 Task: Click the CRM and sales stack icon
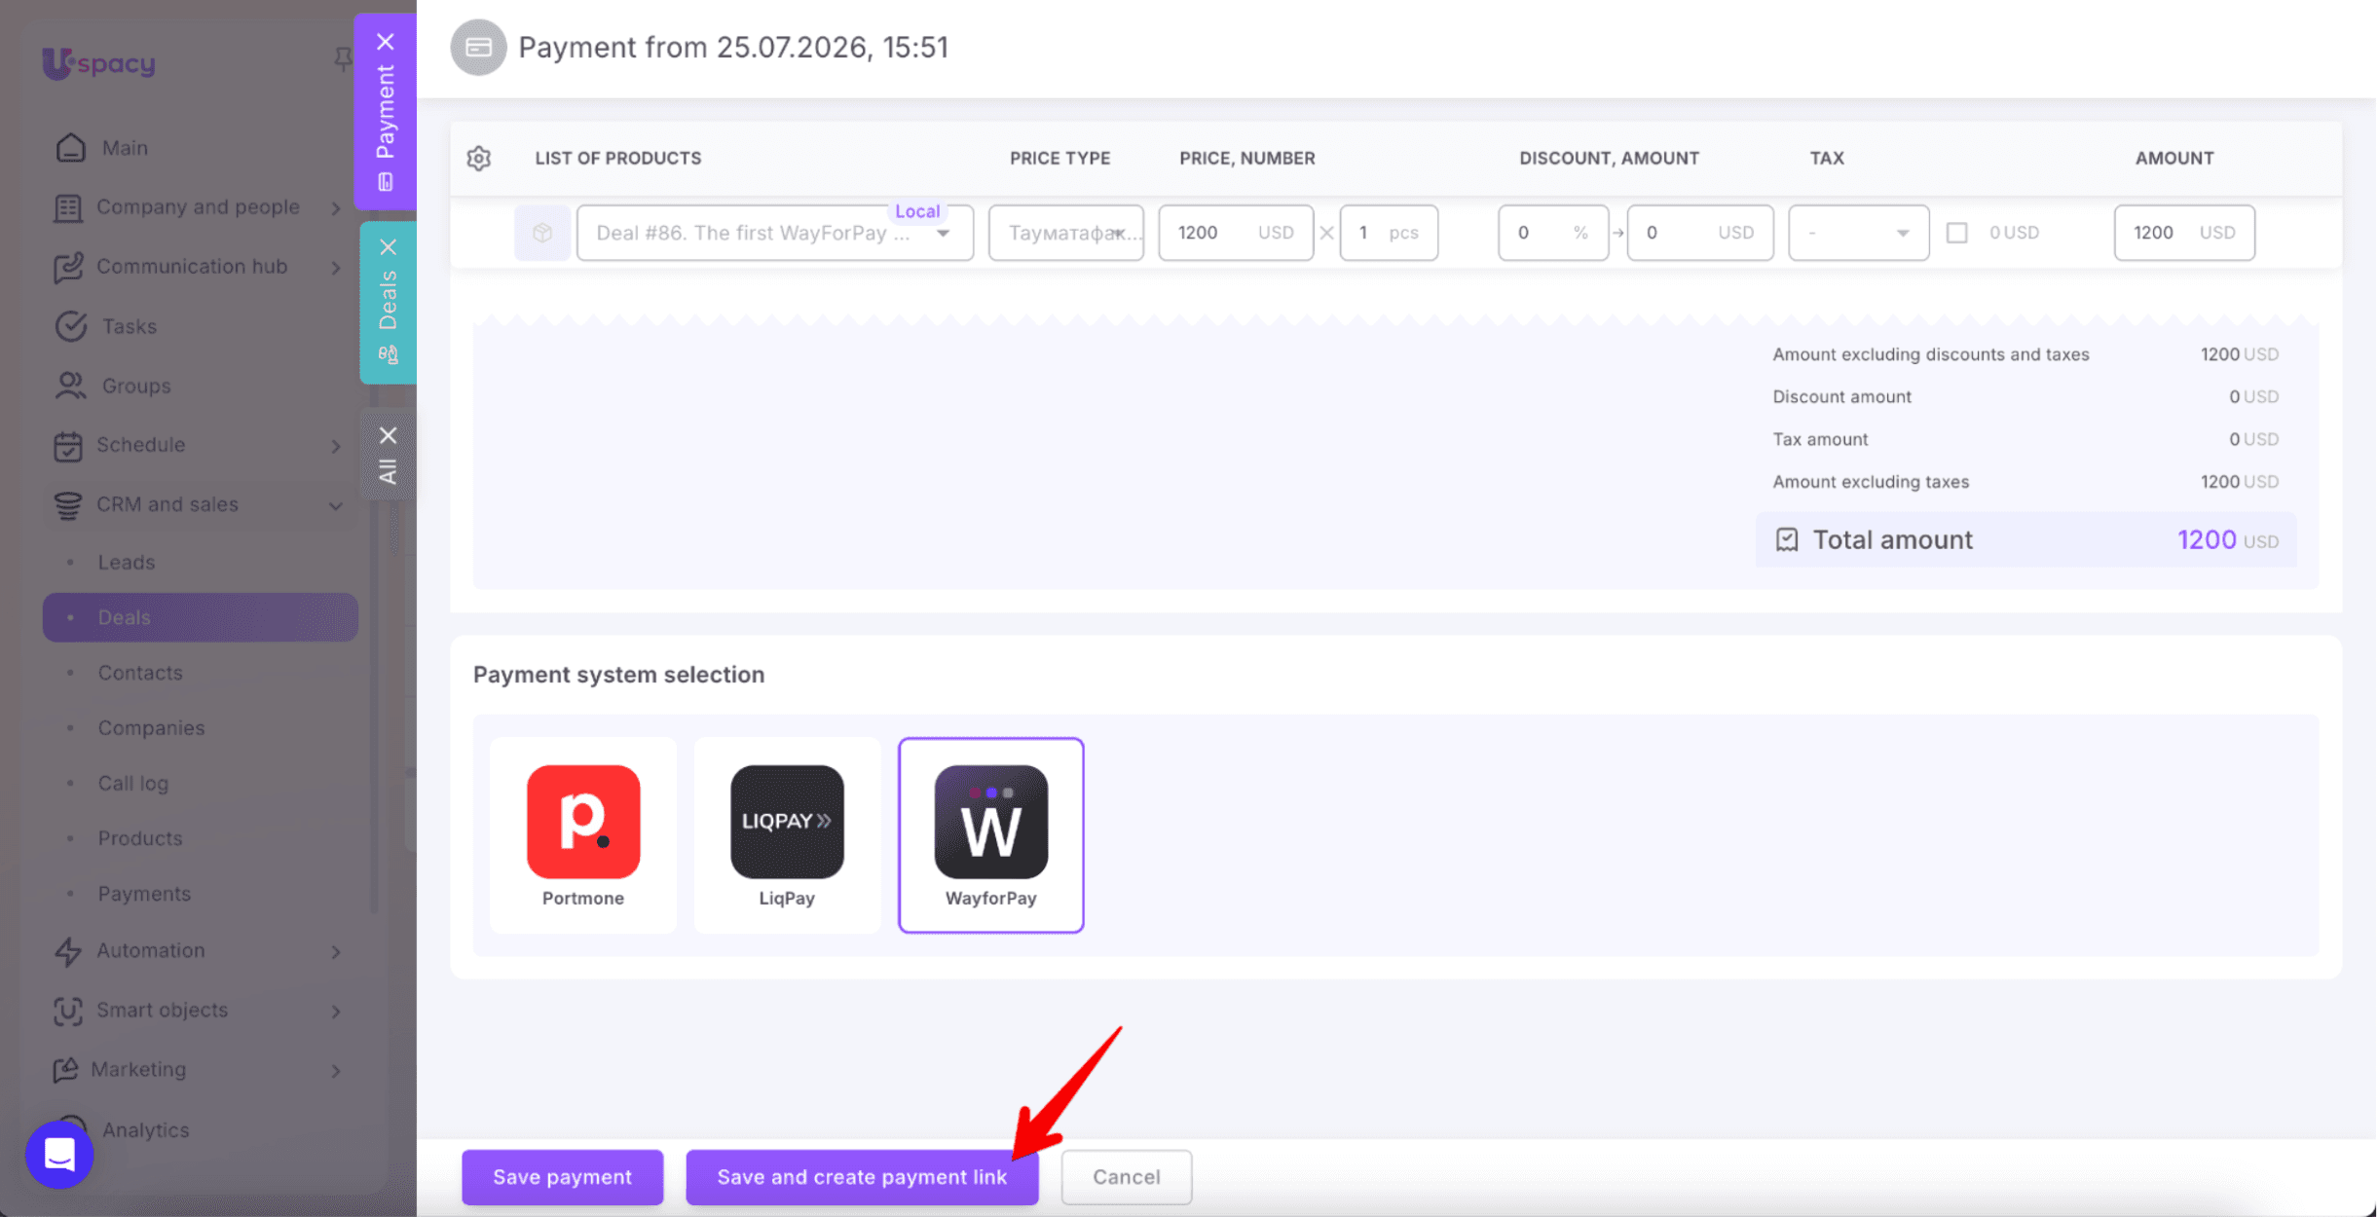(x=67, y=504)
